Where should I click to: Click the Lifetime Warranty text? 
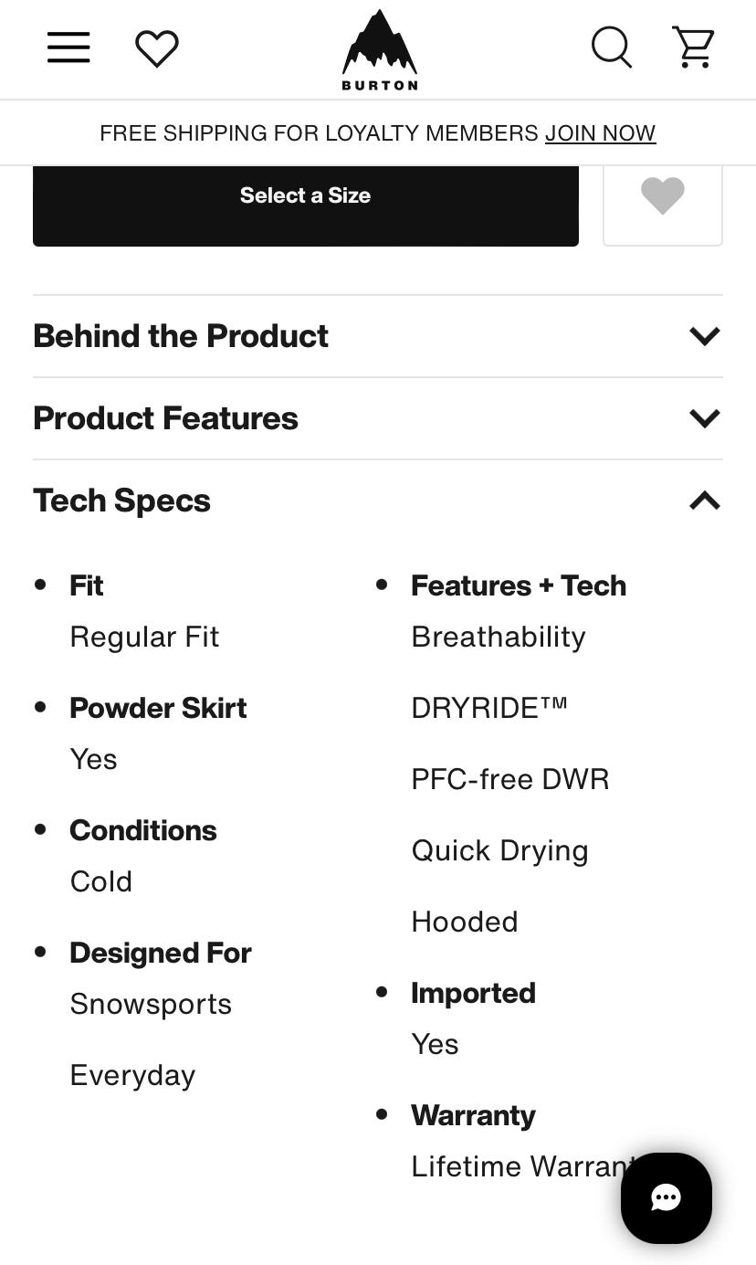516,1166
